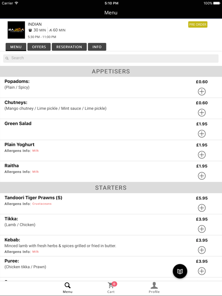Click the PRE ORDER button
Screen dimensions: 222x296
198,25
